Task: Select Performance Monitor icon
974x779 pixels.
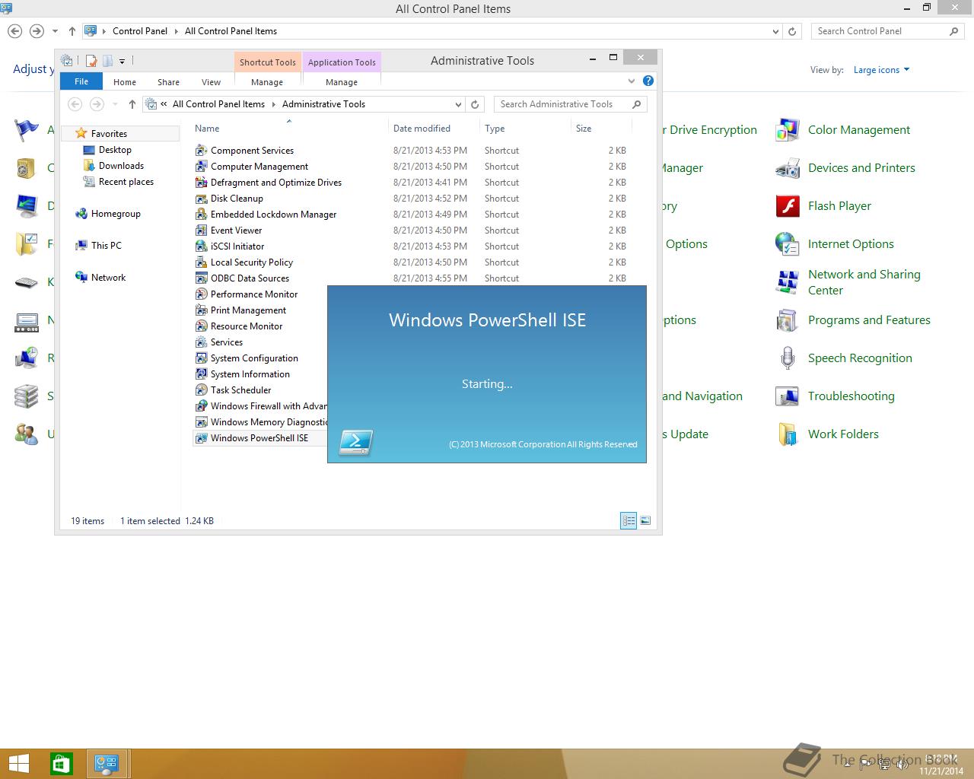Action: [201, 294]
